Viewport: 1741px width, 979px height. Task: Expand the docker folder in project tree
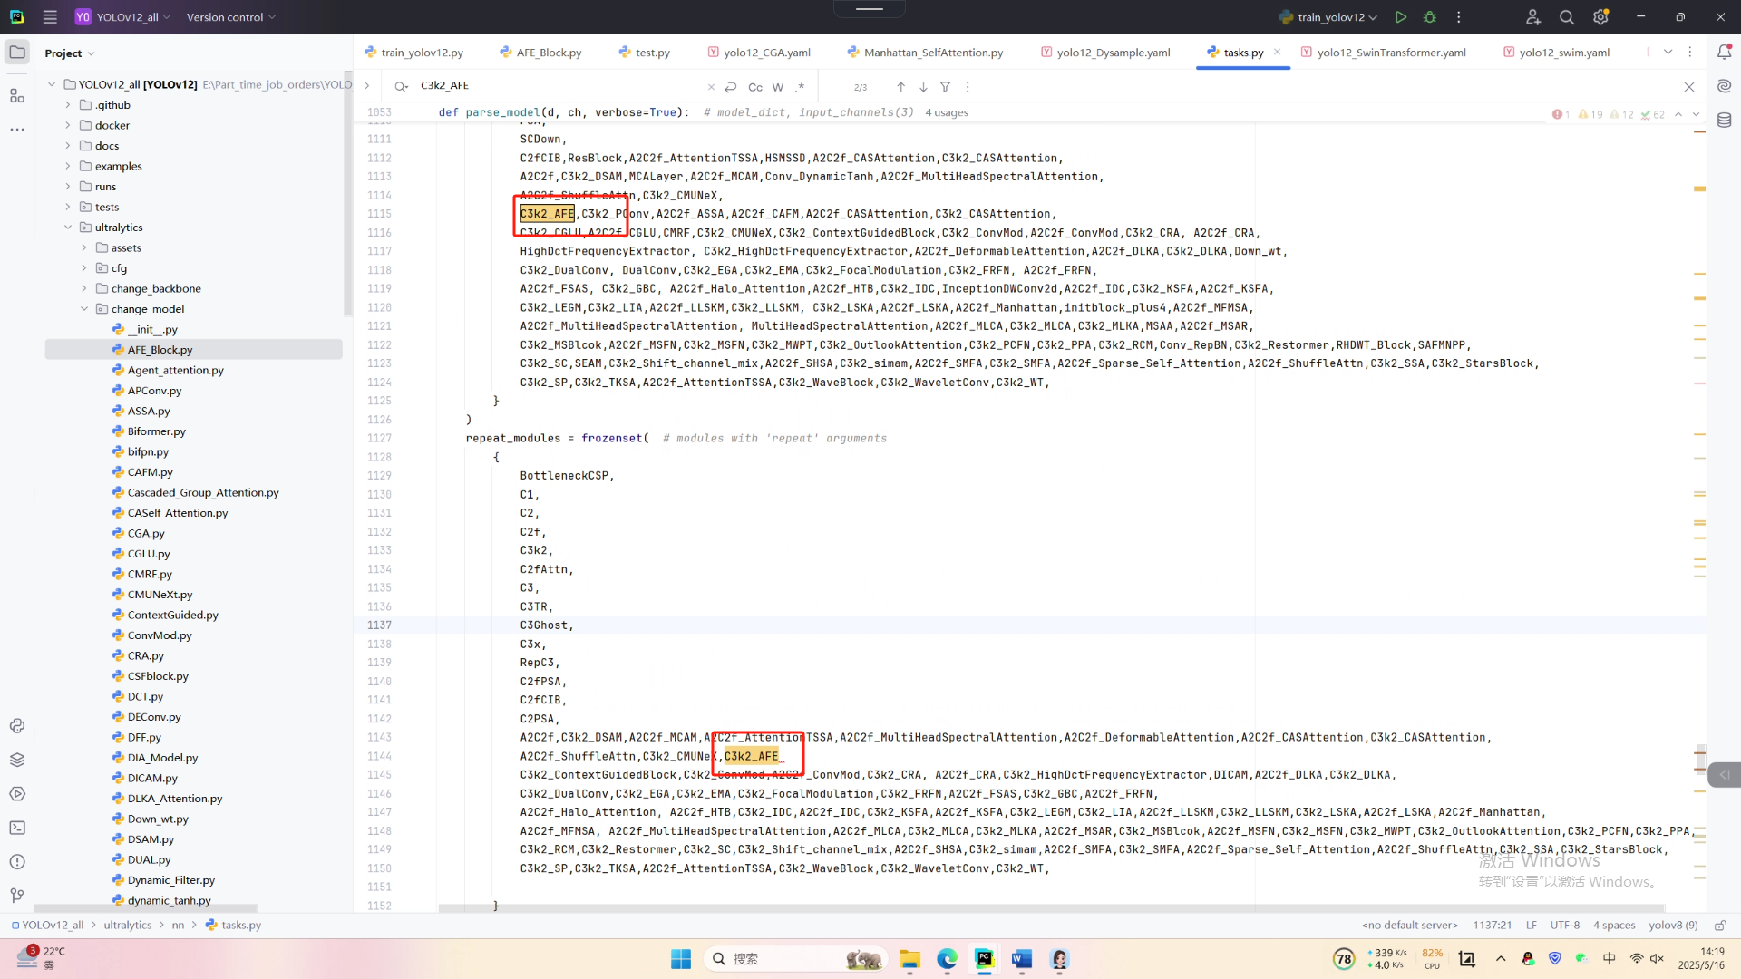[x=68, y=125]
